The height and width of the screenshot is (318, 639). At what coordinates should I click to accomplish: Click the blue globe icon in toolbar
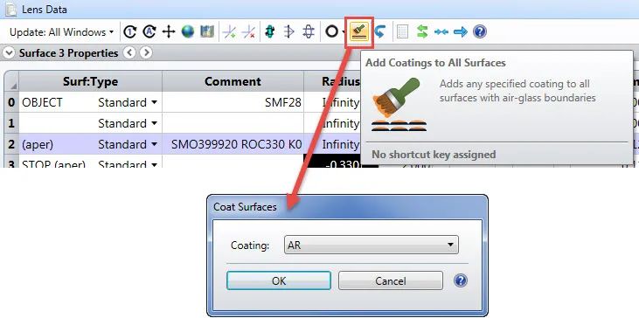click(x=188, y=31)
